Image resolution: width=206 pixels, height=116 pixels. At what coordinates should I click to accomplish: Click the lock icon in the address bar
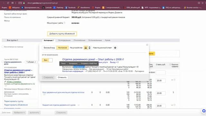pyautogui.click(x=24, y=3)
